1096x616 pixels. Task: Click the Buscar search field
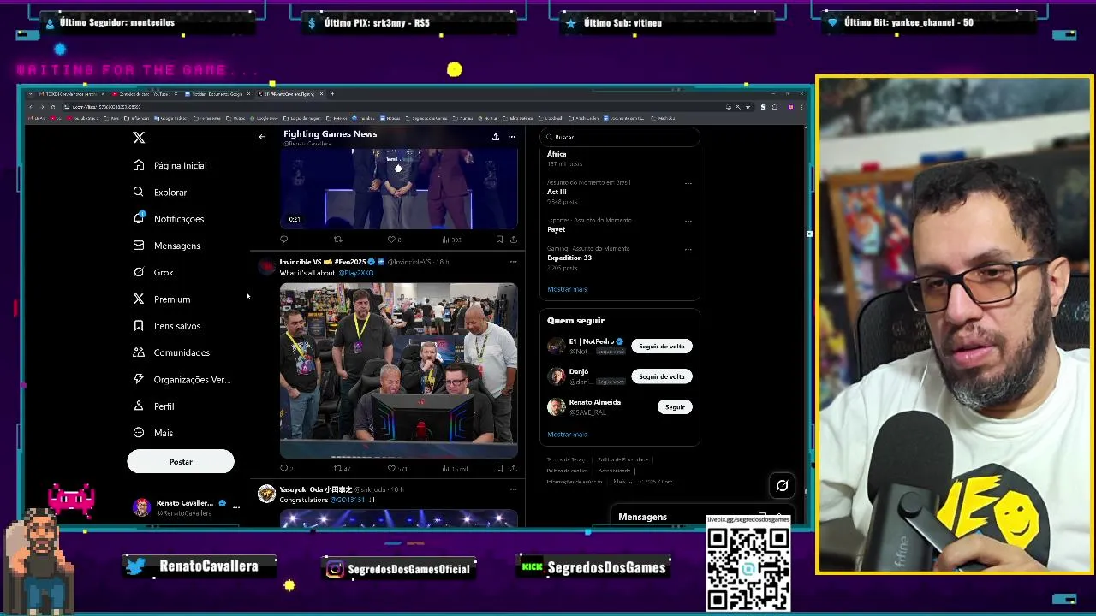620,137
